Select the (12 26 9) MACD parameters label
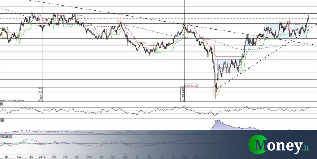This screenshot has width=317, height=159. 6,137
